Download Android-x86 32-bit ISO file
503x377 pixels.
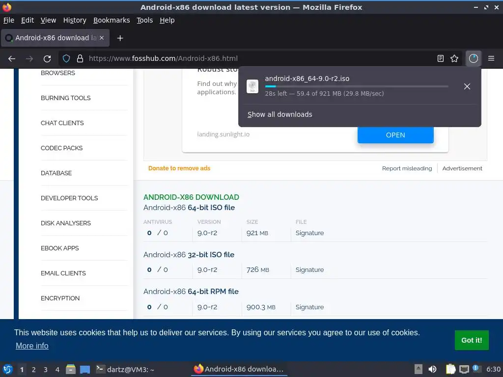[x=189, y=255]
